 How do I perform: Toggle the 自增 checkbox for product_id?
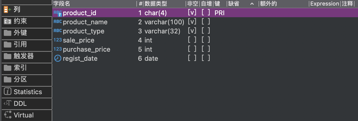(206, 13)
